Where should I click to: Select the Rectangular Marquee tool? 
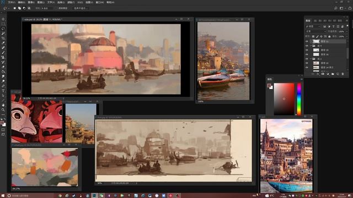point(3,24)
